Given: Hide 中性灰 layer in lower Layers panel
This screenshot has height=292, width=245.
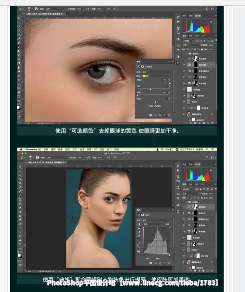Looking at the screenshot, I should (184, 250).
